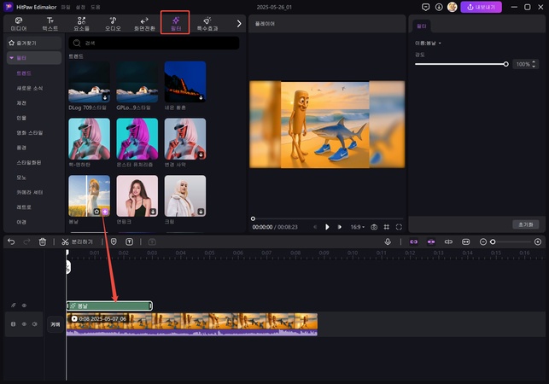
Task: Open the 16:9 aspect ratio dropdown
Action: pyautogui.click(x=354, y=227)
